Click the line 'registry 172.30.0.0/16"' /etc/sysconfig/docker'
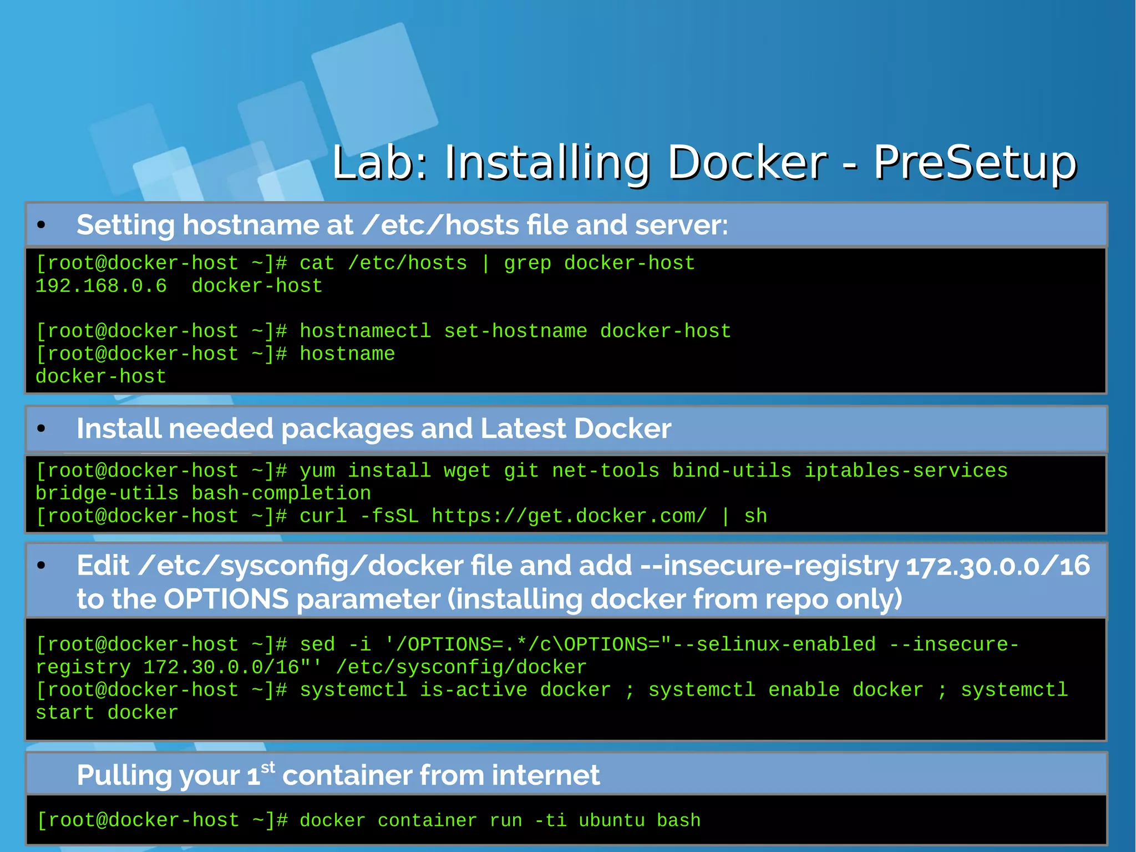The width and height of the screenshot is (1136, 852). click(311, 667)
